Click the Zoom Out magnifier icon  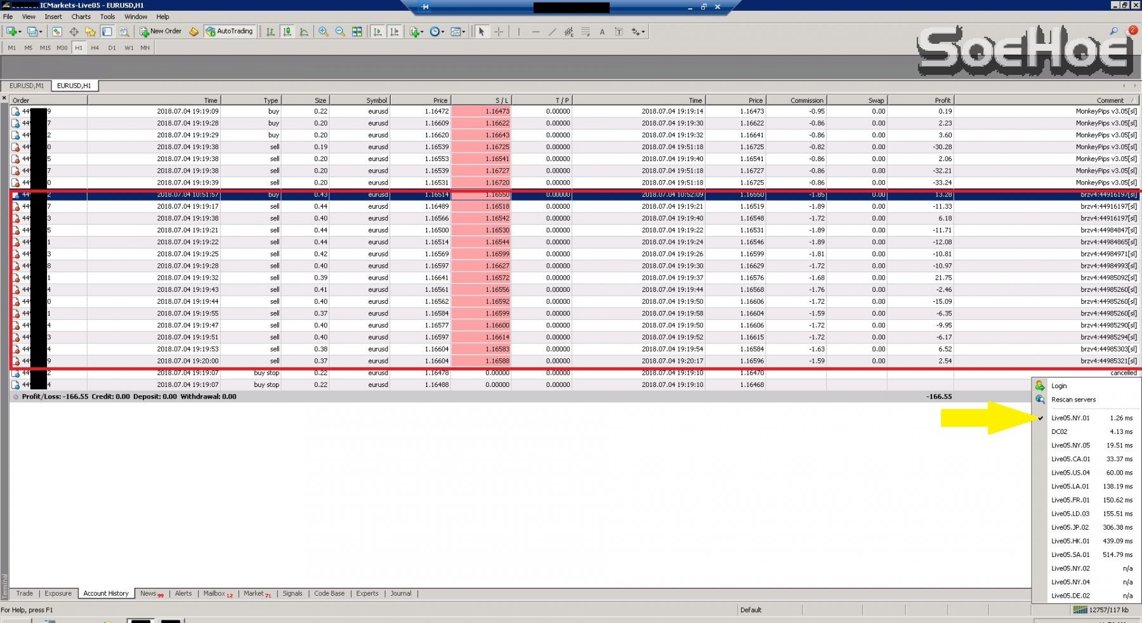tap(340, 32)
